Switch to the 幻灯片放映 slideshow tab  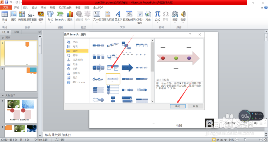[x=65, y=7]
